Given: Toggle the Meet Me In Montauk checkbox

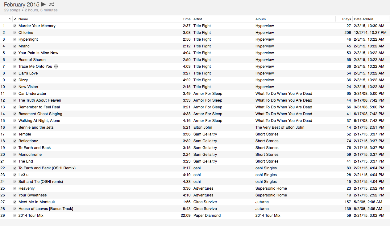Looking at the screenshot, I should coord(15,202).
